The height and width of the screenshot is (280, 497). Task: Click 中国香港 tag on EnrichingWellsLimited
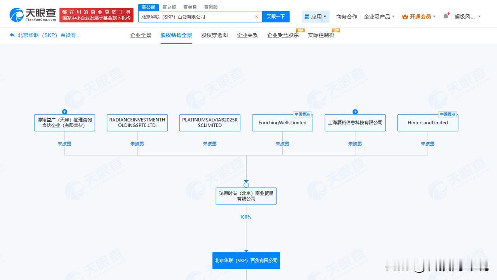pyautogui.click(x=302, y=114)
